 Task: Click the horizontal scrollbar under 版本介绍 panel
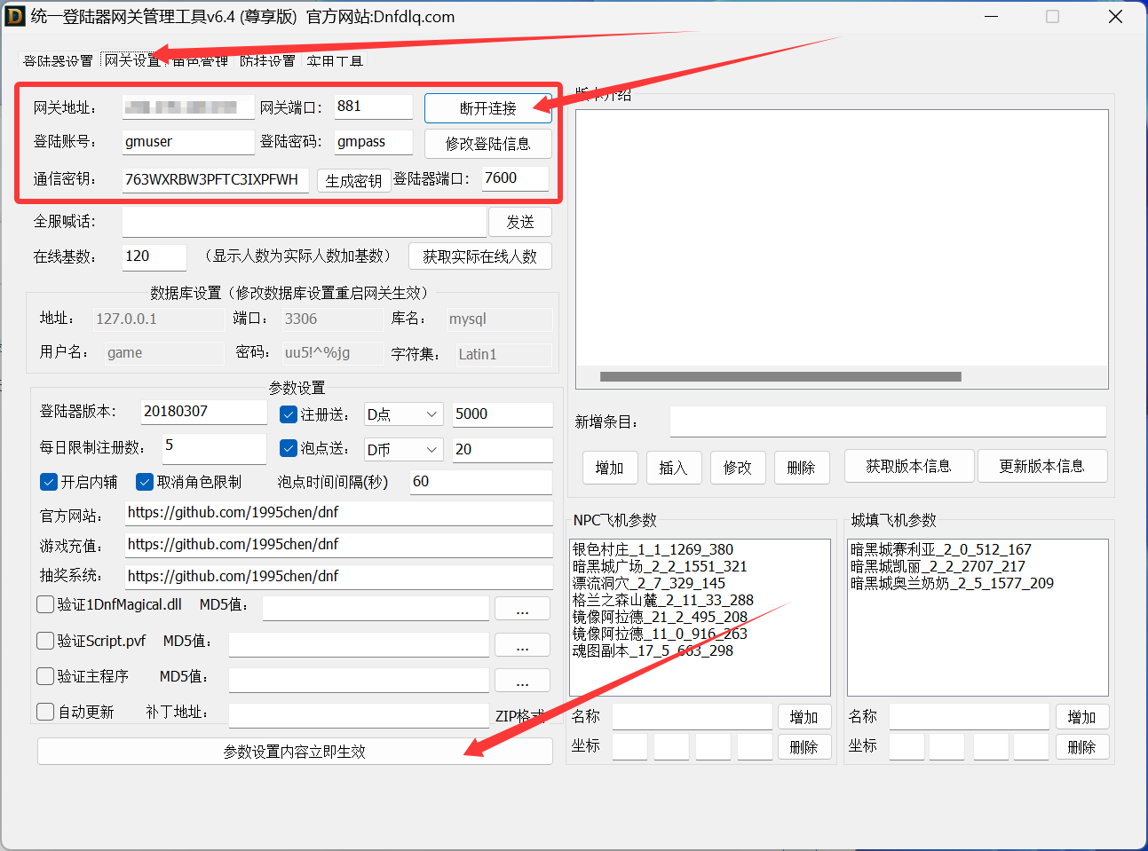point(781,376)
